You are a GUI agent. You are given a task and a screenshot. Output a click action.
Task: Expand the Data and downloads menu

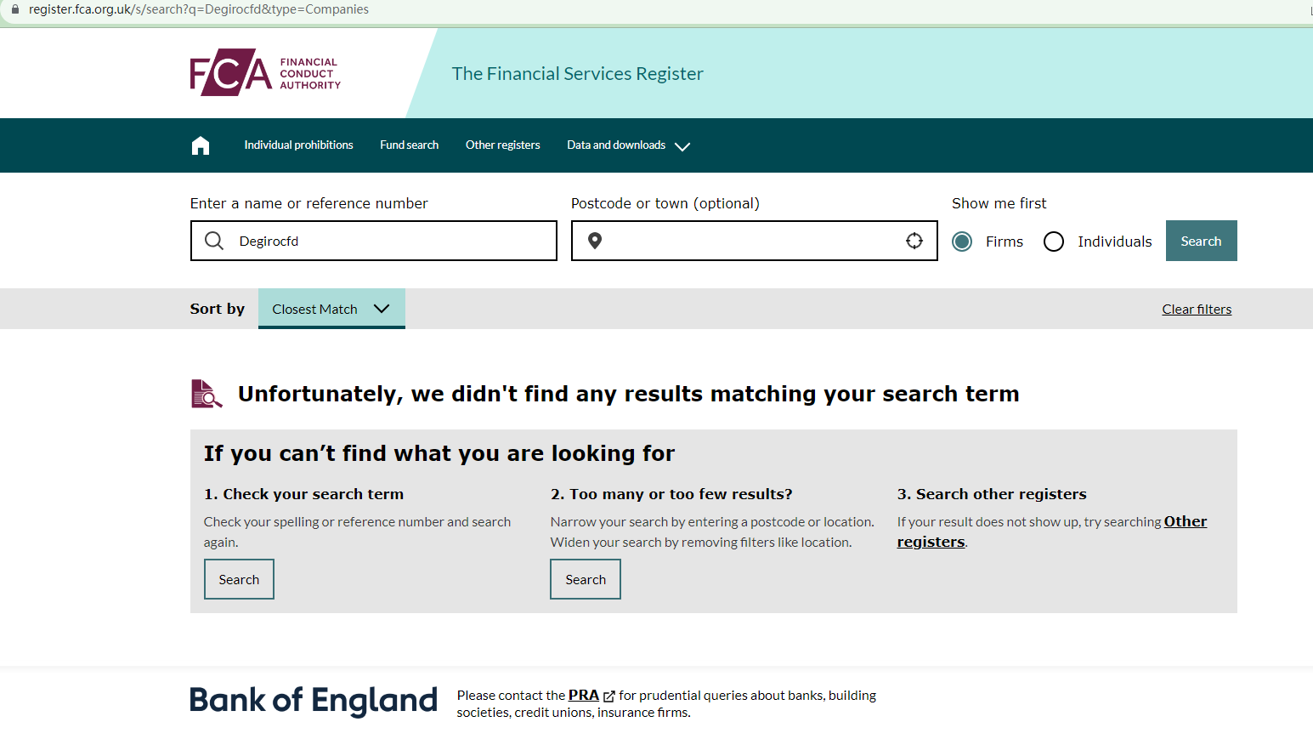[x=628, y=145]
